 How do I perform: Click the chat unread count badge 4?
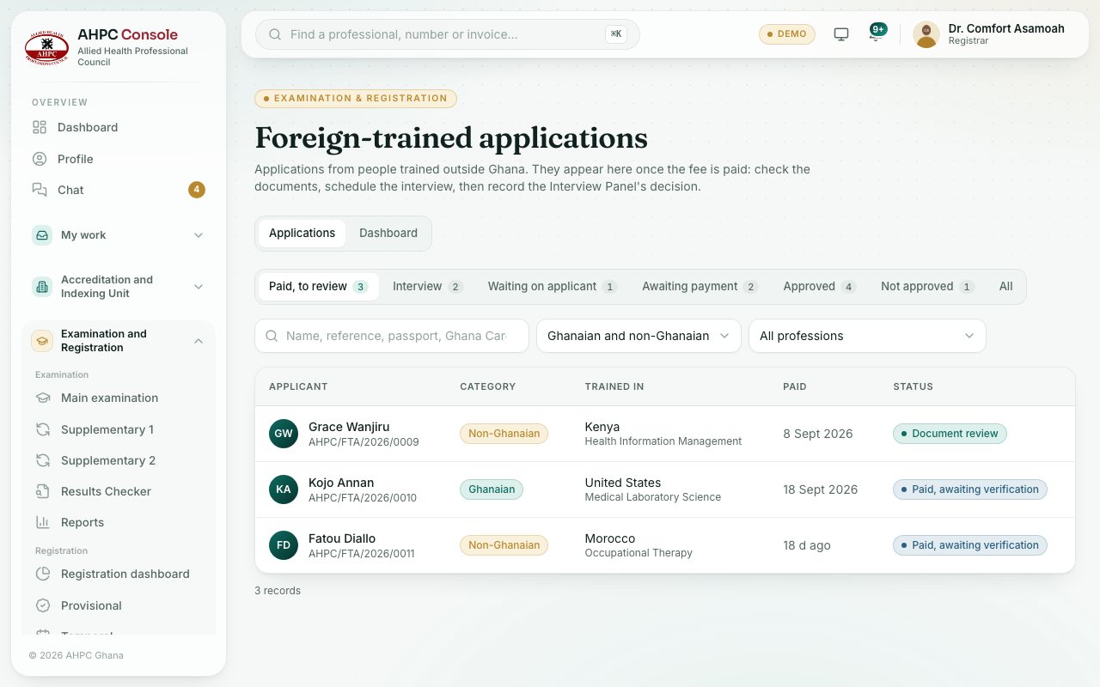click(197, 190)
